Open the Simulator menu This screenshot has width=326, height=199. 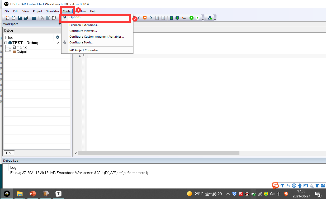53,11
